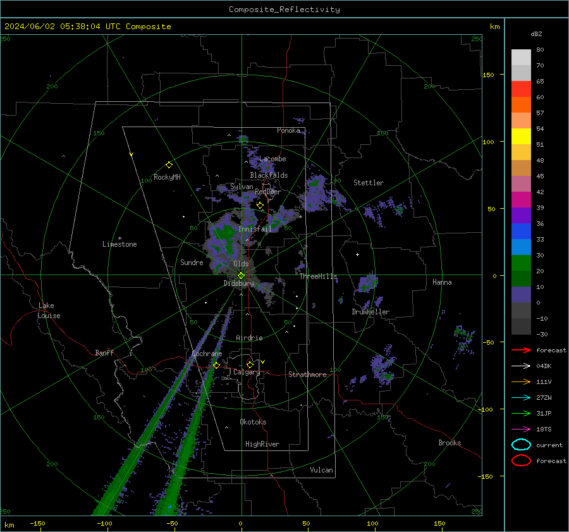Image resolution: width=569 pixels, height=532 pixels.
Task: Click the Ponoka city label
Action: point(288,130)
